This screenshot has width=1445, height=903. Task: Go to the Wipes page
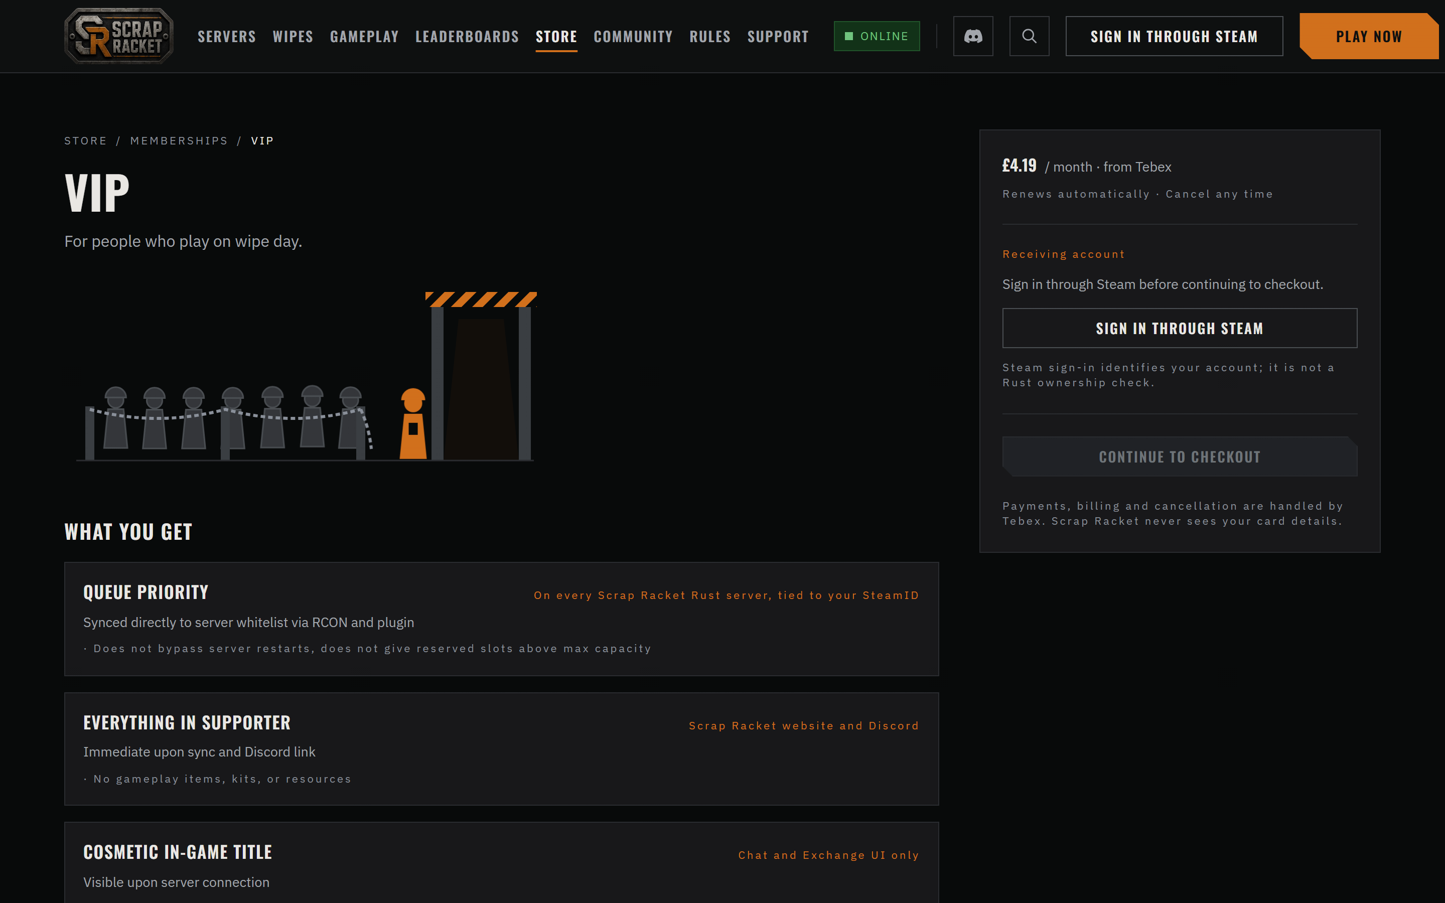pyautogui.click(x=293, y=37)
